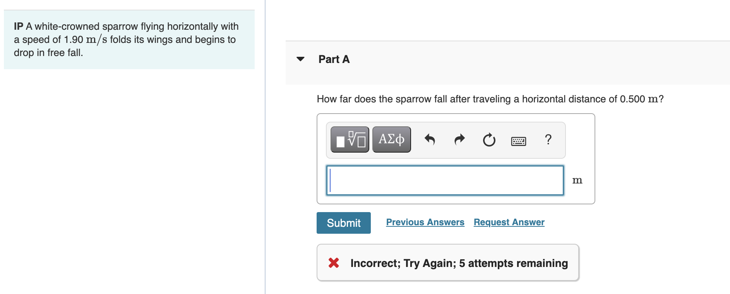Open the Greek symbols ΑΣΦ palette
The image size is (730, 294).
[391, 139]
